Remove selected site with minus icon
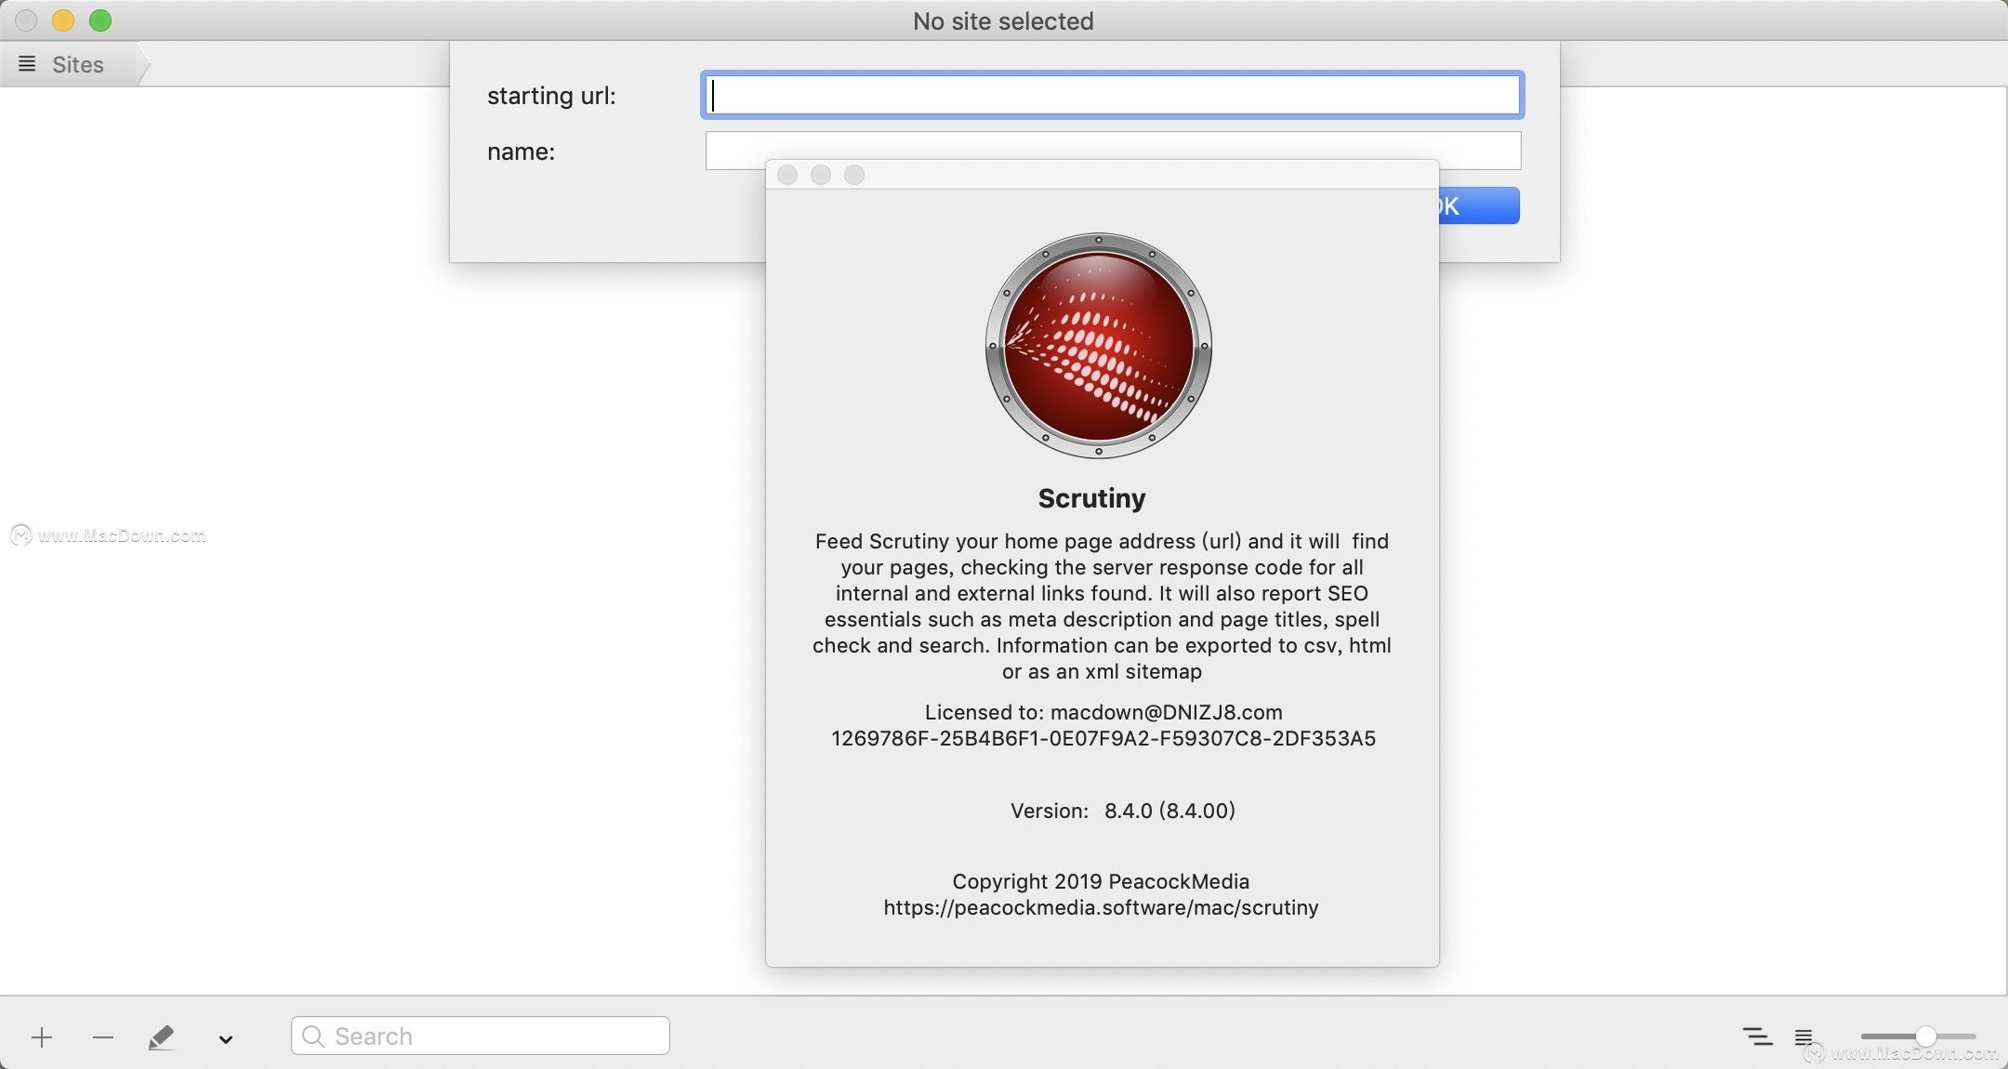2008x1069 pixels. tap(103, 1036)
